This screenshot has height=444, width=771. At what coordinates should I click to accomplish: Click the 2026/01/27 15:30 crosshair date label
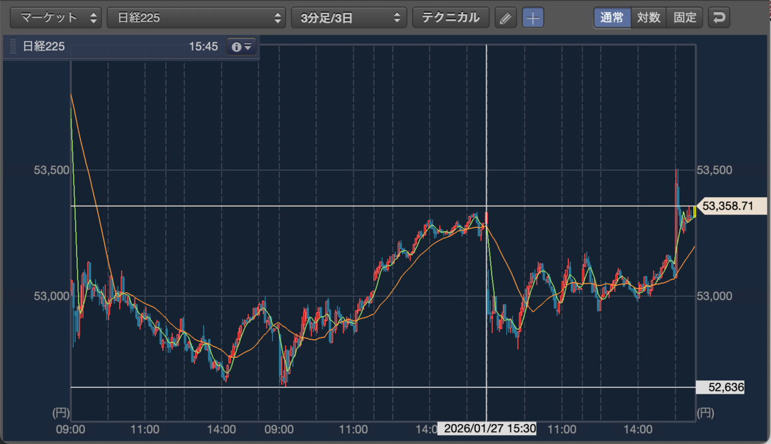(487, 428)
